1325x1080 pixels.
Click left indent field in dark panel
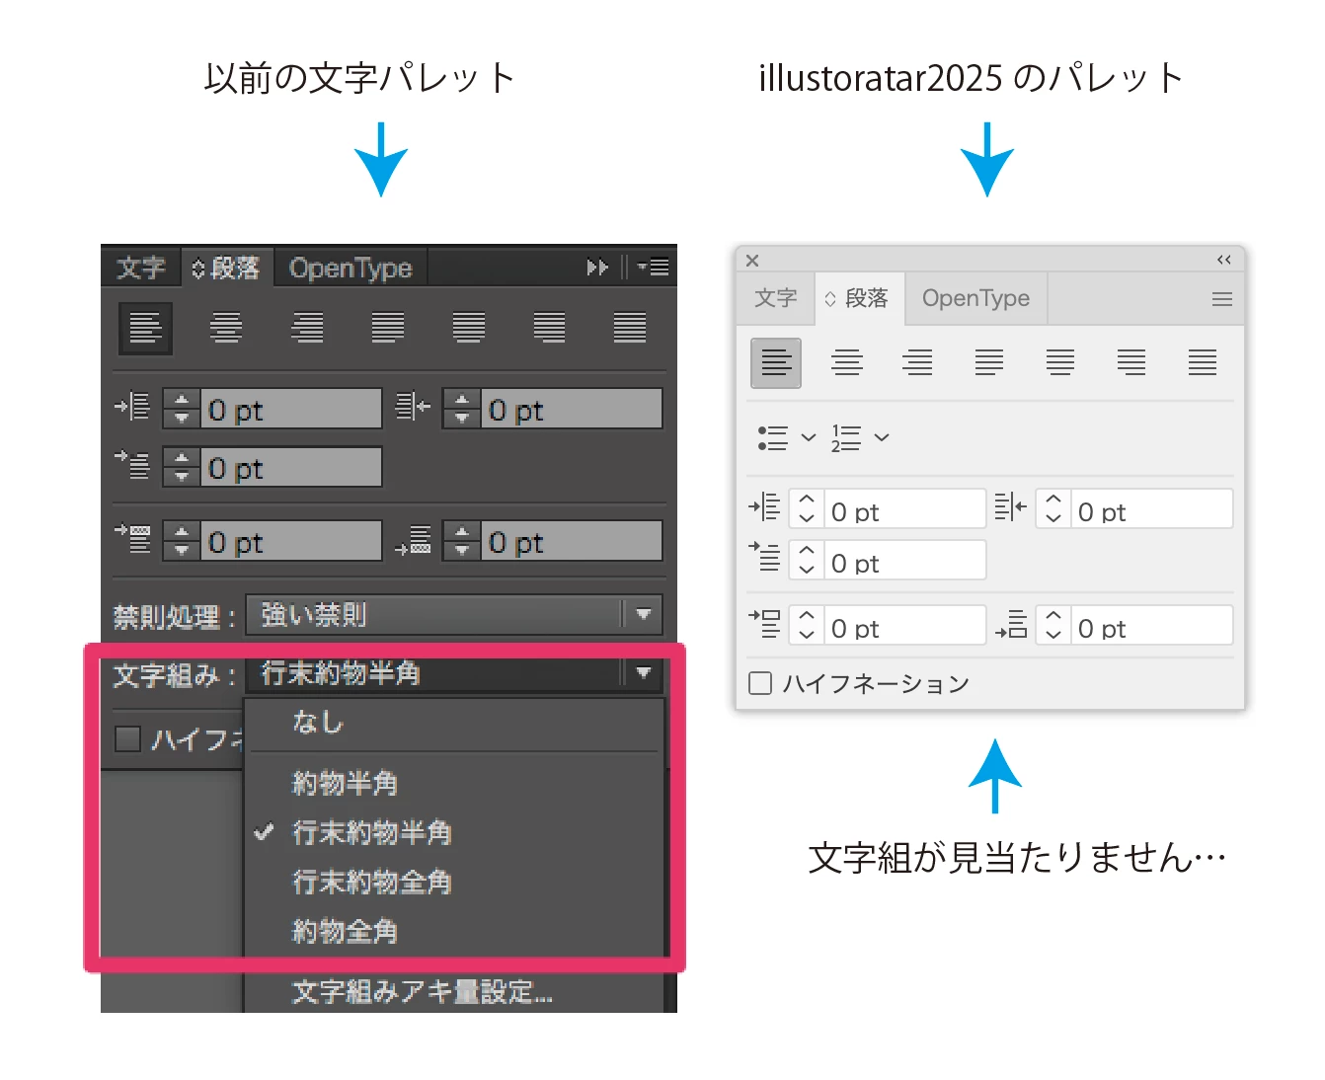click(290, 409)
